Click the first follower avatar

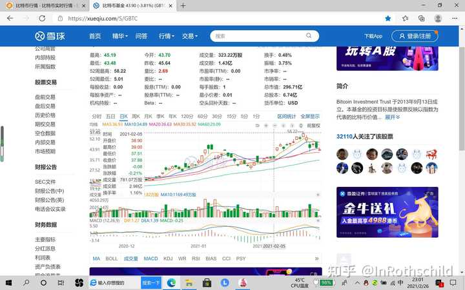[x=342, y=154]
